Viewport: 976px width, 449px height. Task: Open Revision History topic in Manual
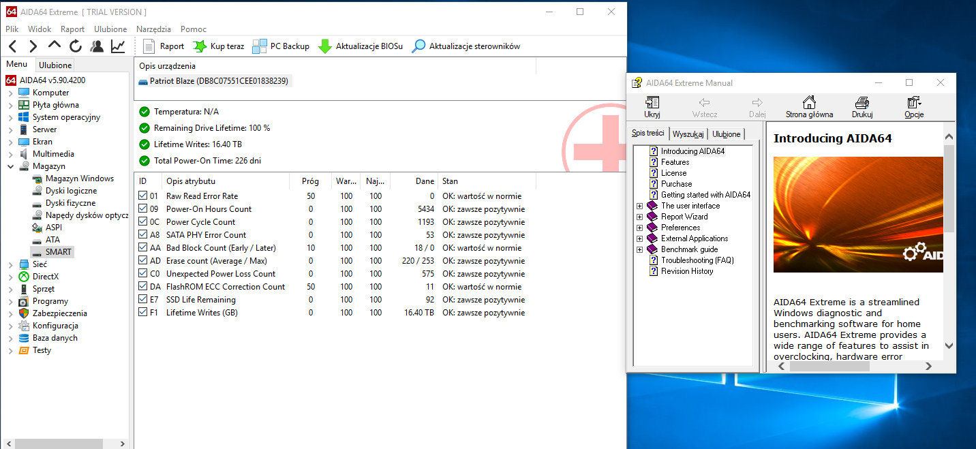click(x=687, y=271)
